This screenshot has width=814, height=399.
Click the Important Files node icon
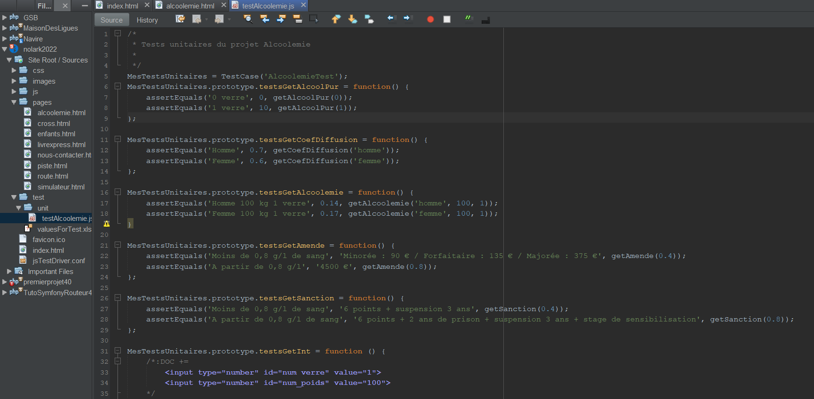(x=19, y=271)
